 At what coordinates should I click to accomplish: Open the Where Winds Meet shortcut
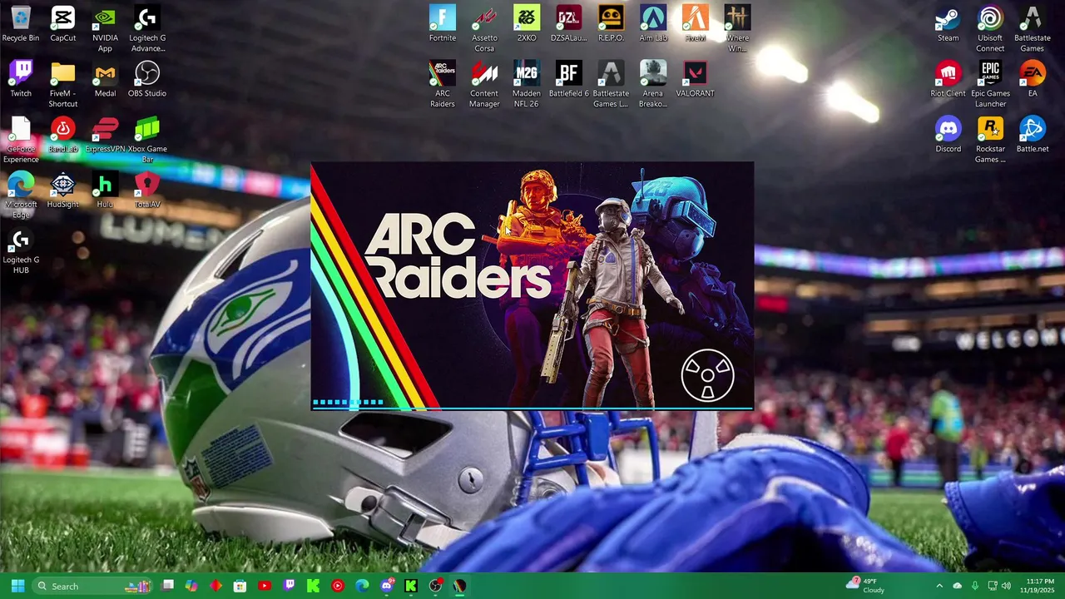coord(737,29)
